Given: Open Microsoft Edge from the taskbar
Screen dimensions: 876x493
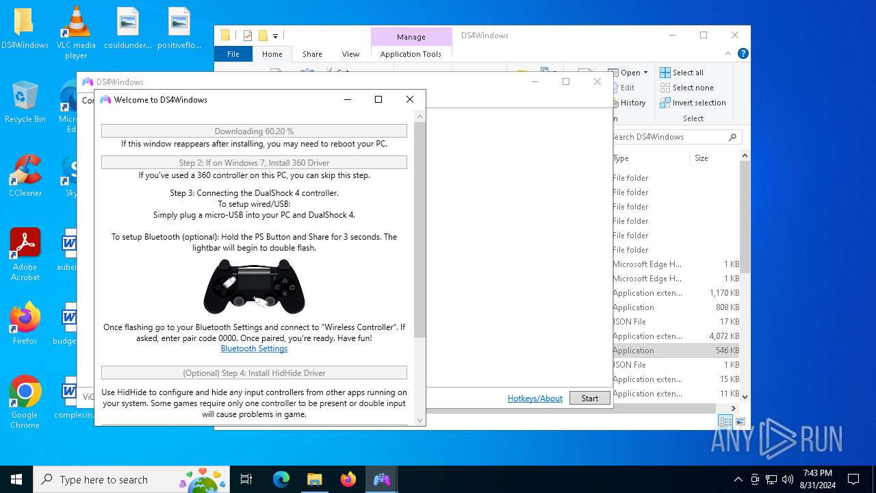Looking at the screenshot, I should (x=281, y=479).
